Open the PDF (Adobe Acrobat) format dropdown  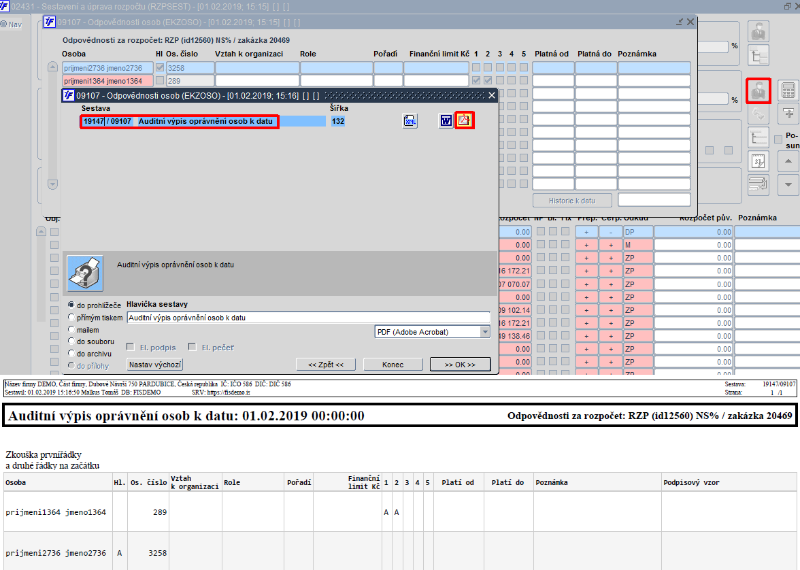click(x=484, y=332)
